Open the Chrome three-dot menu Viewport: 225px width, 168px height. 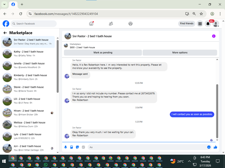(220, 14)
